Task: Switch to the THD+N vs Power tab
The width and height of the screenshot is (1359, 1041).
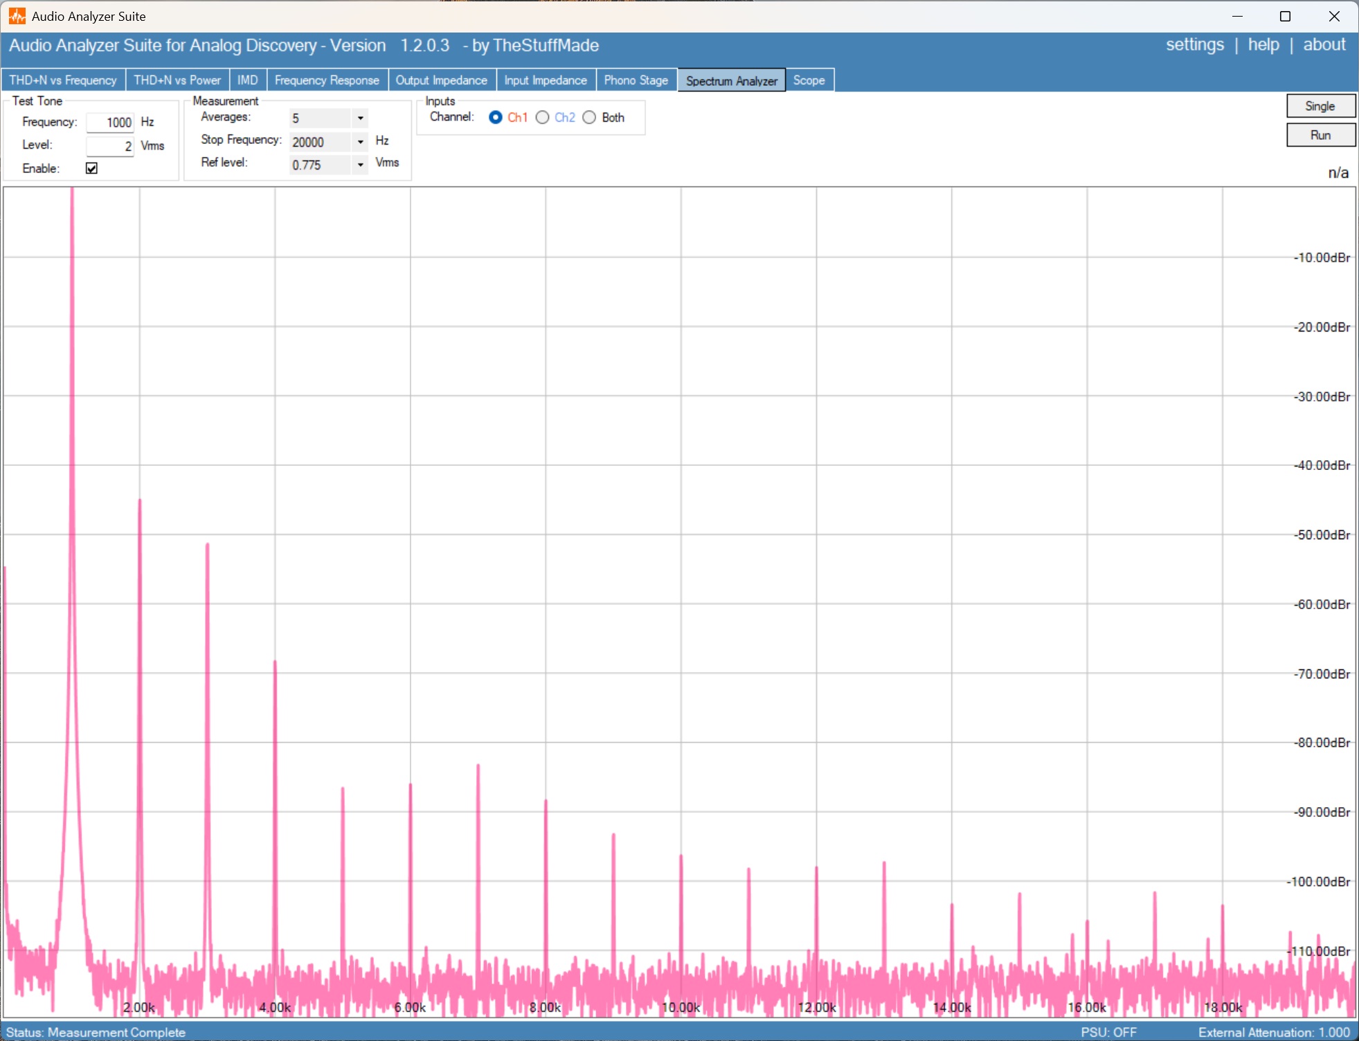Action: (177, 80)
